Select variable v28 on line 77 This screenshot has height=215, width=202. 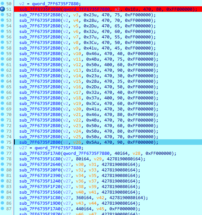[136, 153]
